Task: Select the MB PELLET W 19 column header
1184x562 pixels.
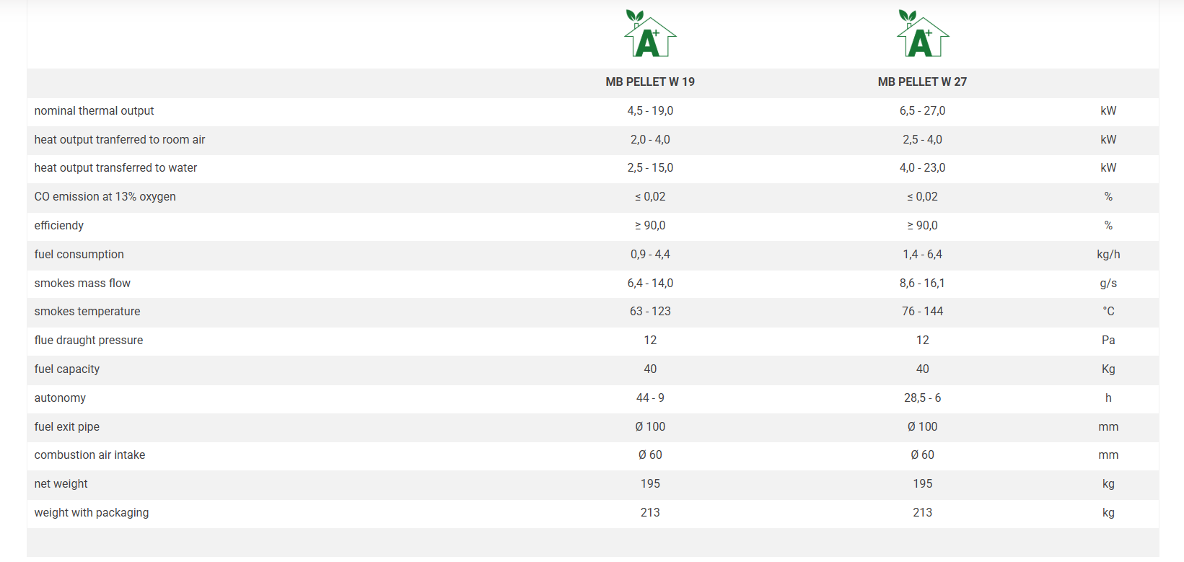Action: 650,82
